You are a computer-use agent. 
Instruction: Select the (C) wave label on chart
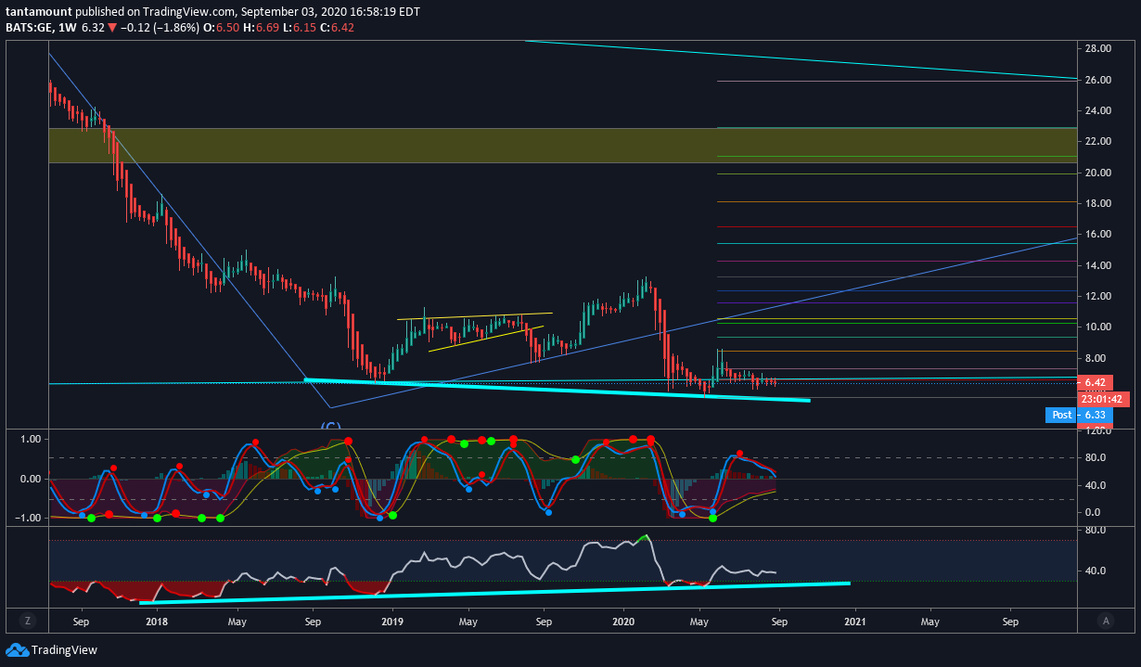[330, 424]
